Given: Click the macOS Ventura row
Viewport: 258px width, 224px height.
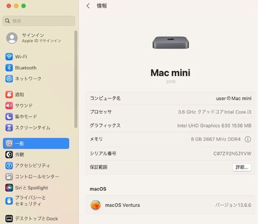Looking at the screenshot, I should point(170,205).
